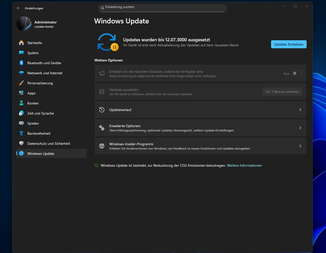Click the Für 1 Woche anhalten button
326x253 pixels.
tap(282, 92)
